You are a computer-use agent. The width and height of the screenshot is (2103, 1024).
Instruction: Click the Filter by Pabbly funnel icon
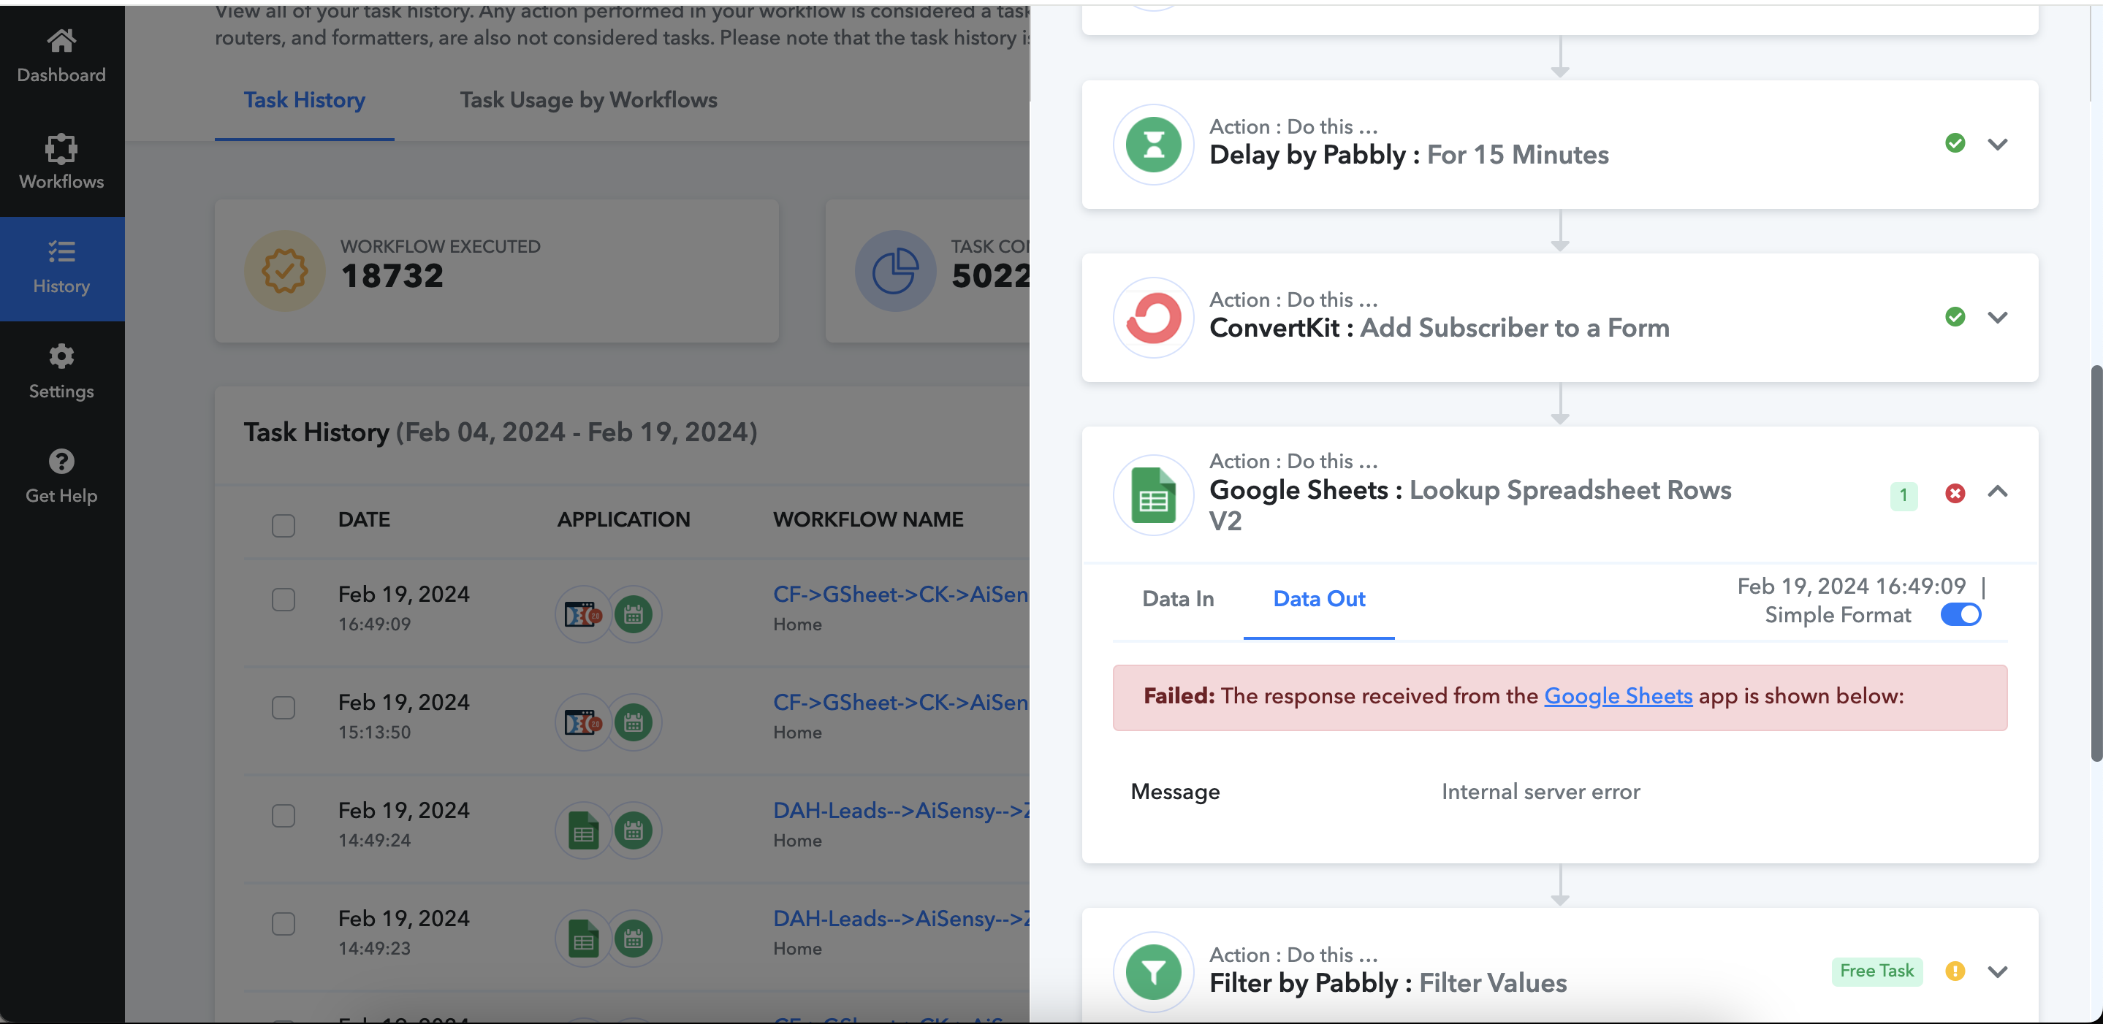tap(1153, 971)
